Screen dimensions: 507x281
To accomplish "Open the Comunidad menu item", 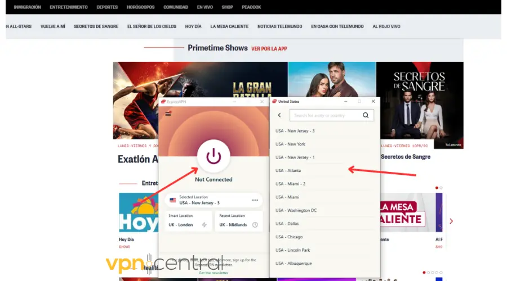I will 176,7.
